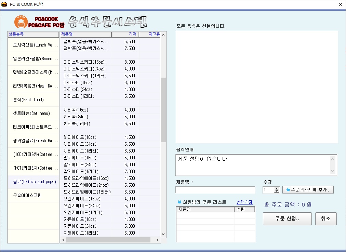
Task: Click the 제품명 input field
Action: tap(215, 190)
